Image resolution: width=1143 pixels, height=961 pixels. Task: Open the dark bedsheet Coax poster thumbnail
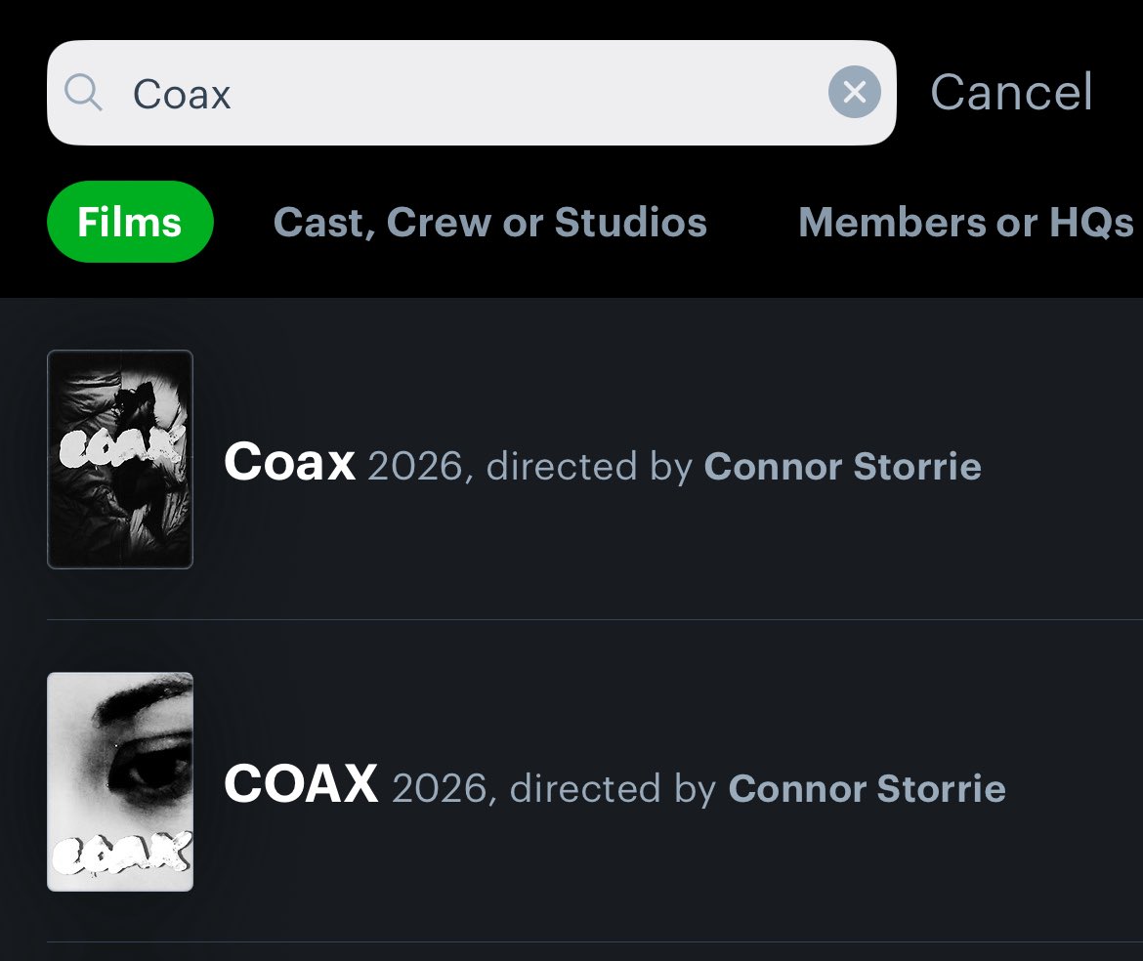pos(120,459)
